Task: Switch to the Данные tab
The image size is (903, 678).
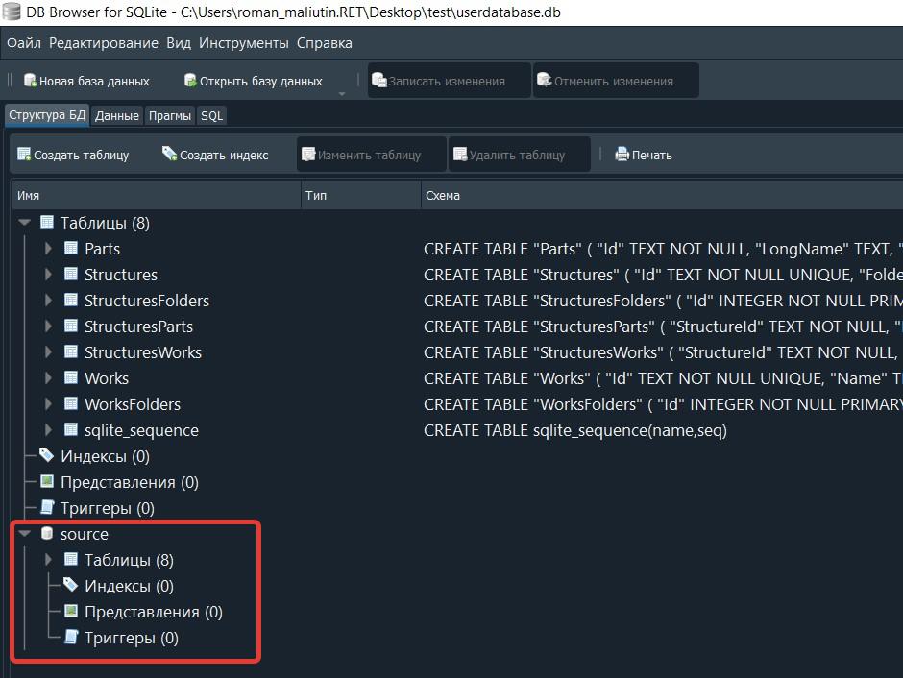Action: [117, 115]
